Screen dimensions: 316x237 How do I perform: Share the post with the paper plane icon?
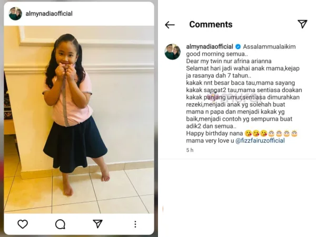(98, 224)
